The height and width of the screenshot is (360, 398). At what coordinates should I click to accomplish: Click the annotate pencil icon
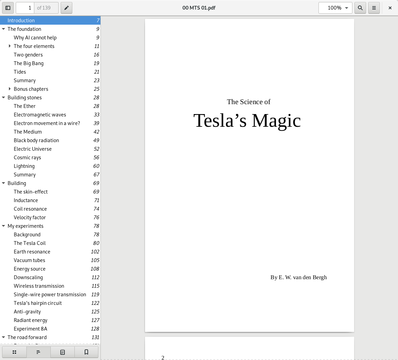pos(67,8)
